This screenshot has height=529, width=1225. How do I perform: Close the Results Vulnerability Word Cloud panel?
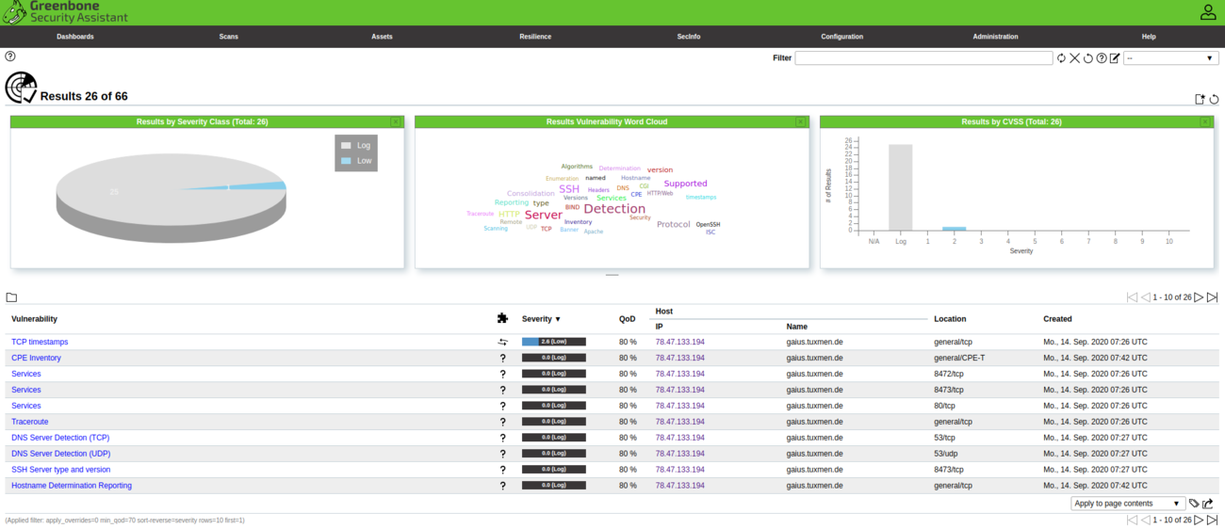(800, 122)
